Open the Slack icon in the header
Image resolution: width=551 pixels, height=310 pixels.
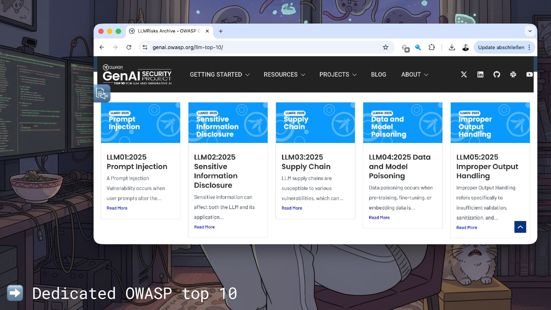coord(513,75)
